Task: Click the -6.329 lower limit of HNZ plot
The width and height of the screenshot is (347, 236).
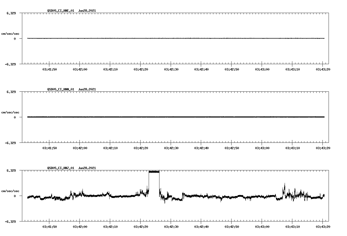Action: coord(10,222)
